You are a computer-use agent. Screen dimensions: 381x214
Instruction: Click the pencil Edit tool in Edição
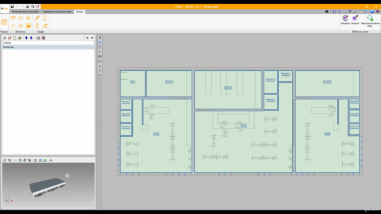tap(37, 18)
